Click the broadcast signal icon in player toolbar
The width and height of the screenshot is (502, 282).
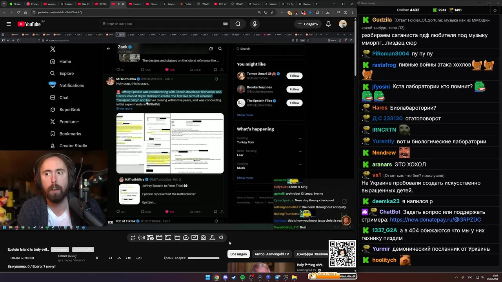(x=142, y=238)
